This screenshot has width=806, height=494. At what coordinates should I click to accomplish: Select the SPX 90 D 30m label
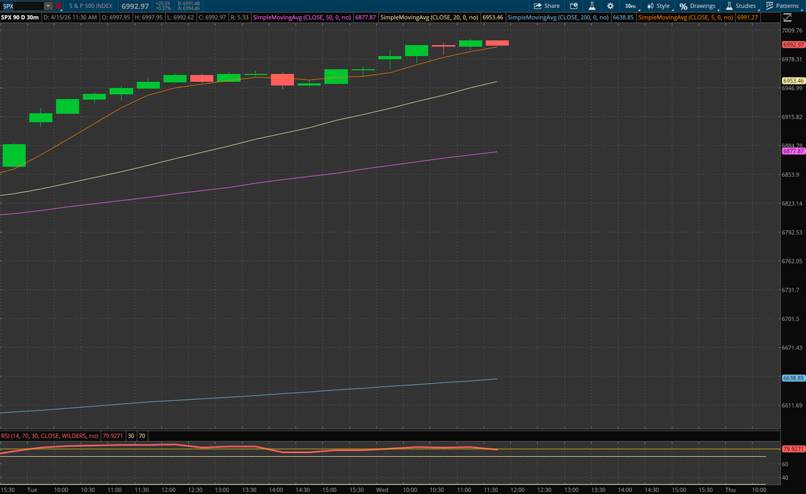coord(19,17)
